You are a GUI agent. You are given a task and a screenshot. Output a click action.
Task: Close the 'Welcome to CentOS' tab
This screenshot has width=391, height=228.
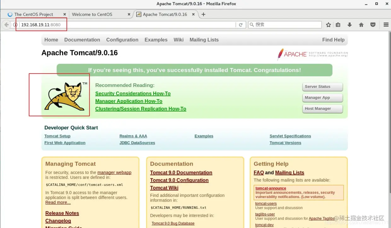[129, 14]
